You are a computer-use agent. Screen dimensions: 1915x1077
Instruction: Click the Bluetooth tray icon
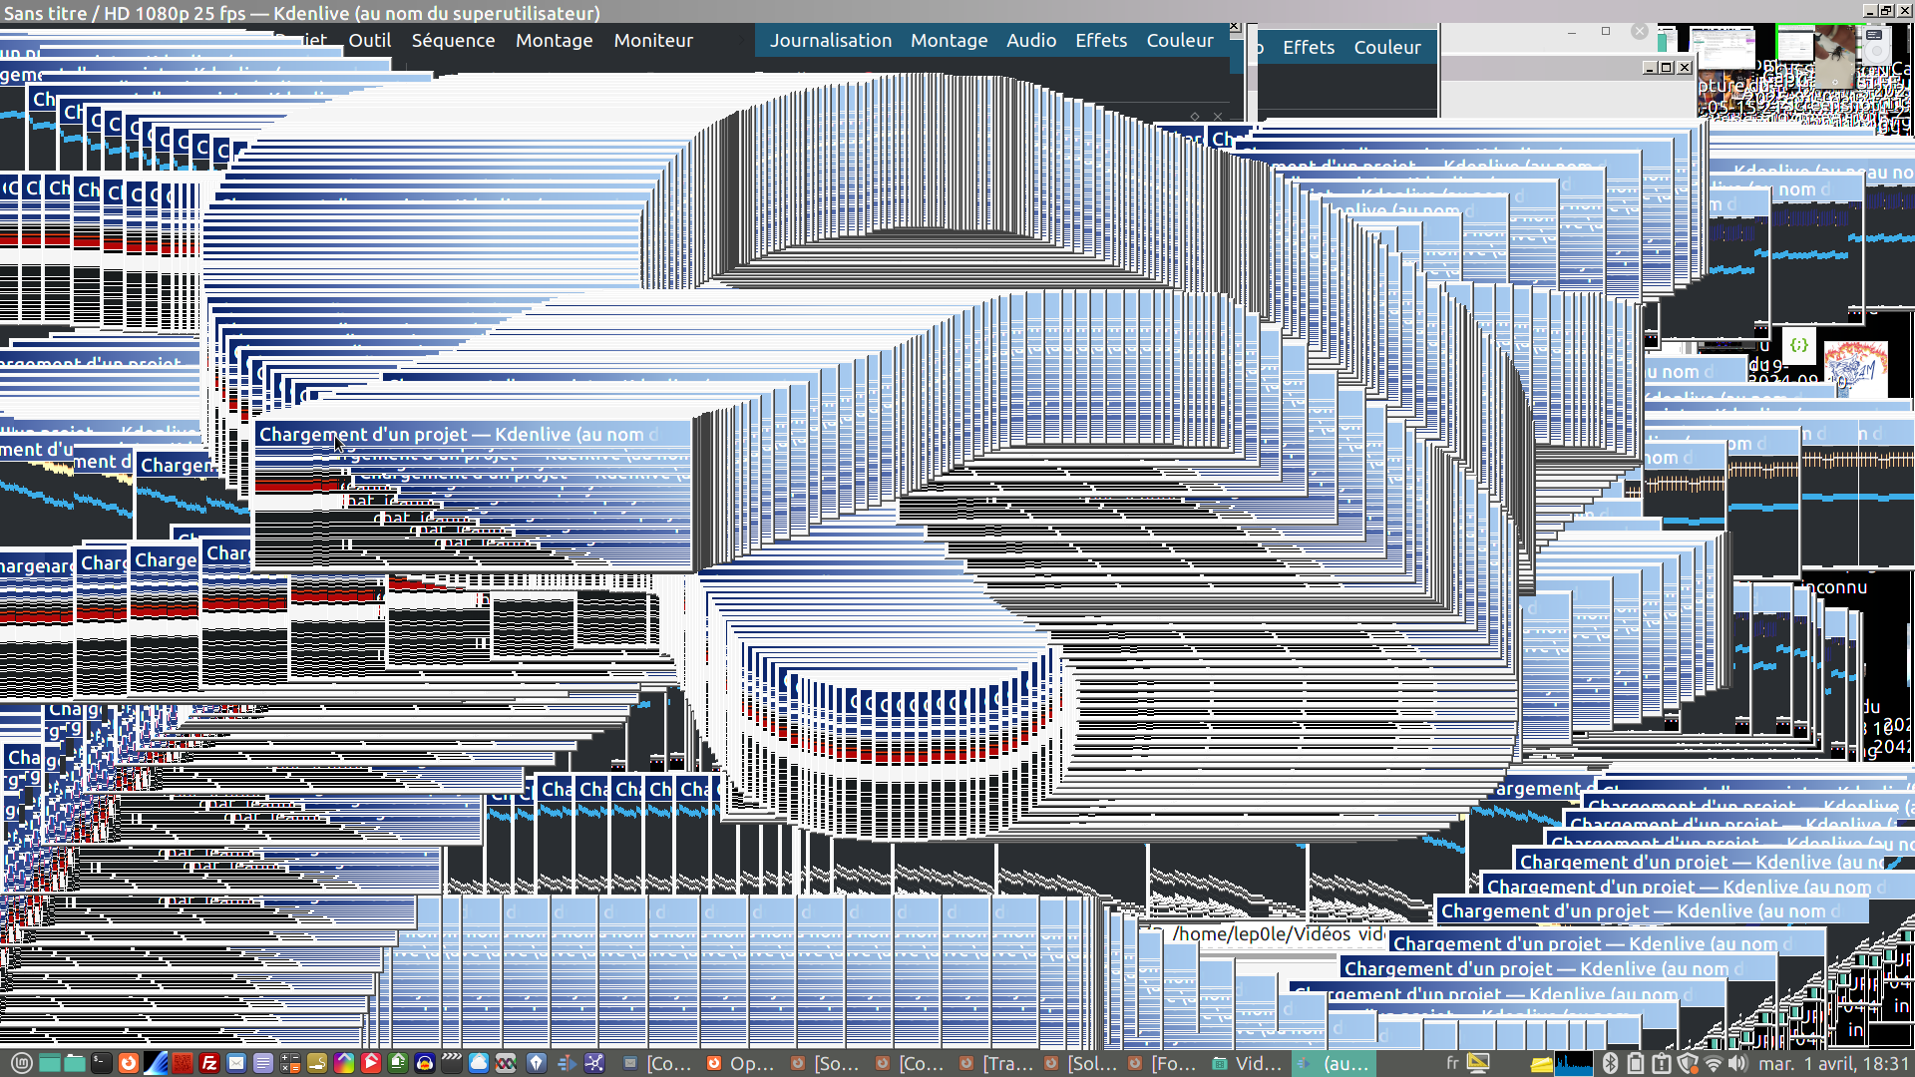click(1610, 1063)
